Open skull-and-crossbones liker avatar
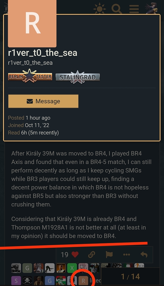Screen dimensions: 164x286 (x=27, y=281)
